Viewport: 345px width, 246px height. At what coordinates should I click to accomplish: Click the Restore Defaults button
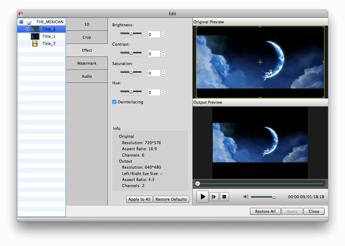(x=171, y=199)
